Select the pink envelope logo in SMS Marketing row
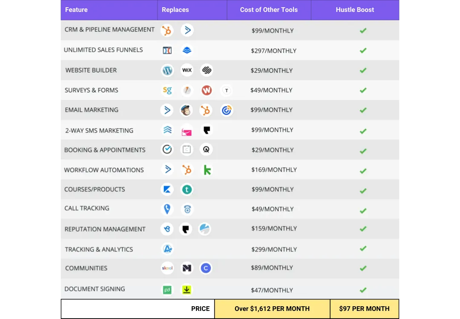 point(187,132)
